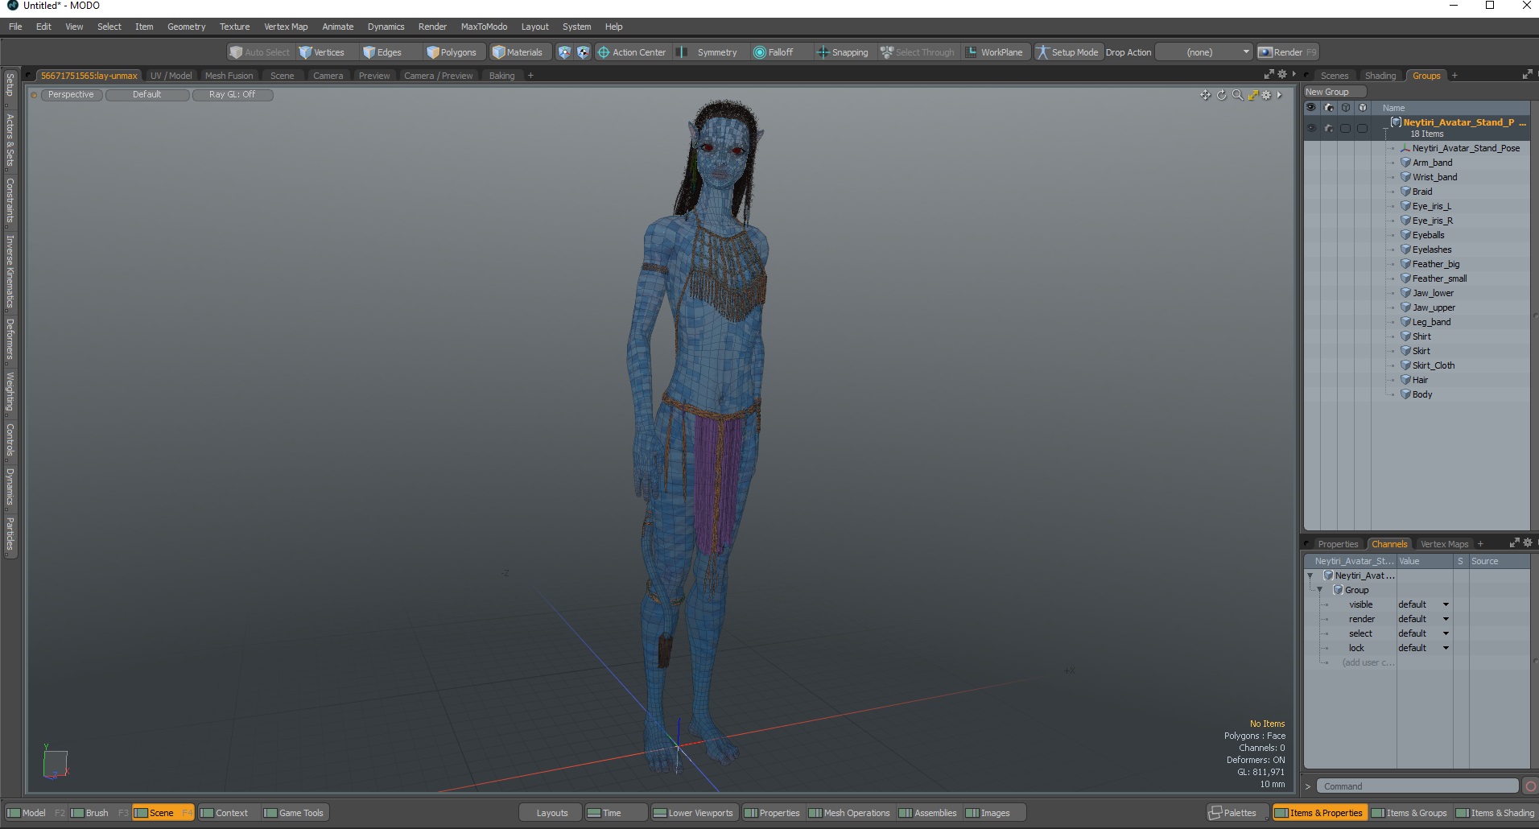Screen dimensions: 1539x829
Task: Click the Hair mesh item icon
Action: click(1405, 380)
